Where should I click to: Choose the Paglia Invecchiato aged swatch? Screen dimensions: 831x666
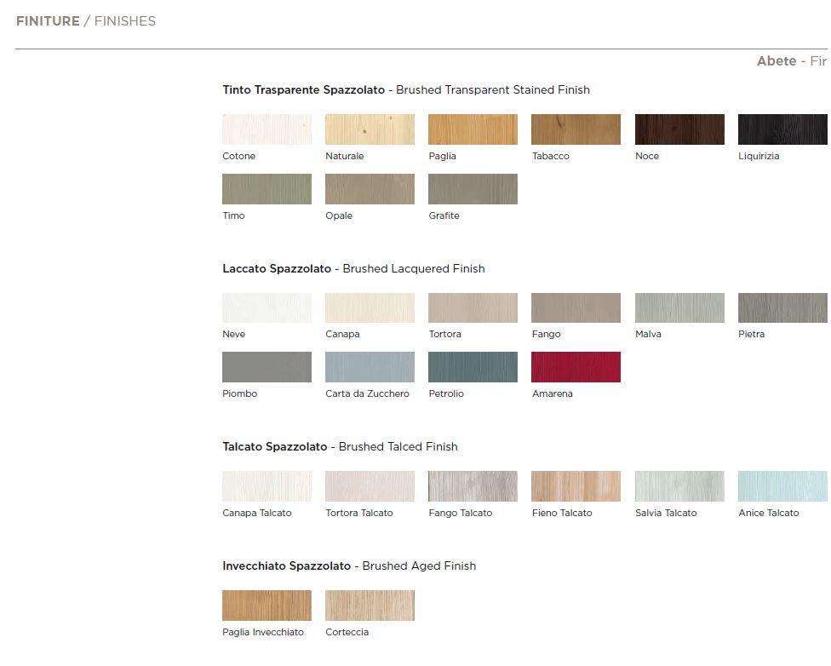[x=266, y=605]
